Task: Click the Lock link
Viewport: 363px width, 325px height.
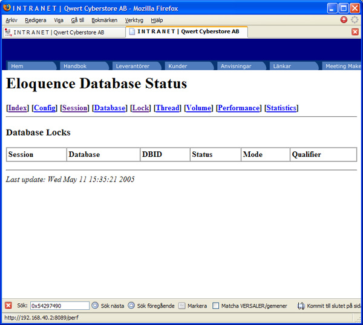Action: [140, 108]
